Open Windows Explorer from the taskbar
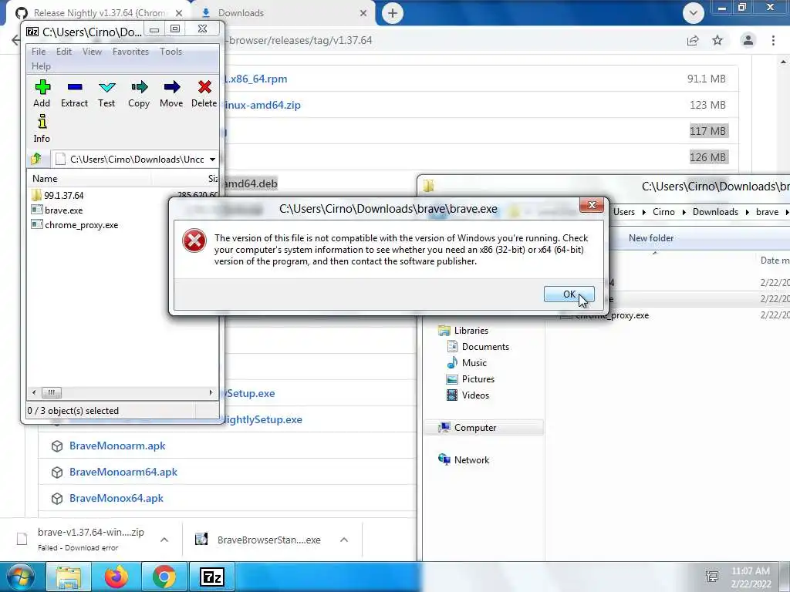This screenshot has height=592, width=790. tap(69, 577)
